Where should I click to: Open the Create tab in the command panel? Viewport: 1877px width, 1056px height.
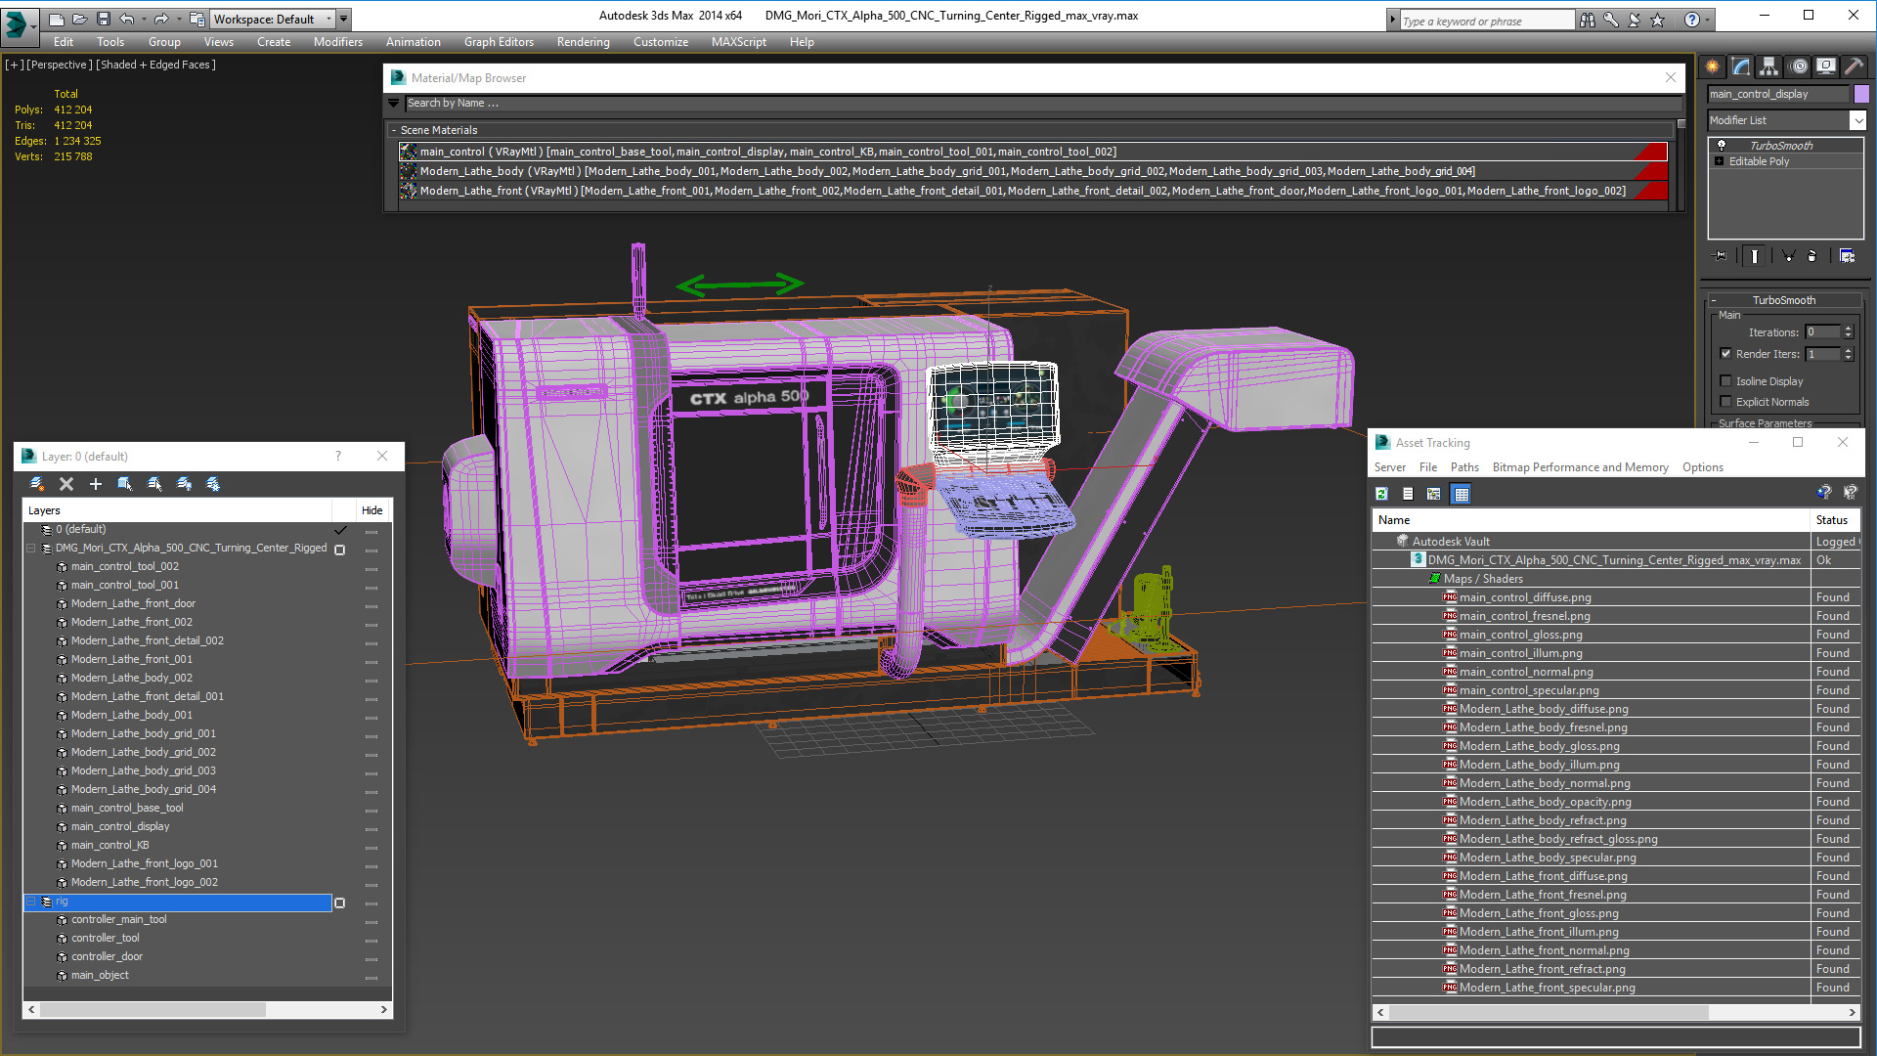pyautogui.click(x=1713, y=66)
